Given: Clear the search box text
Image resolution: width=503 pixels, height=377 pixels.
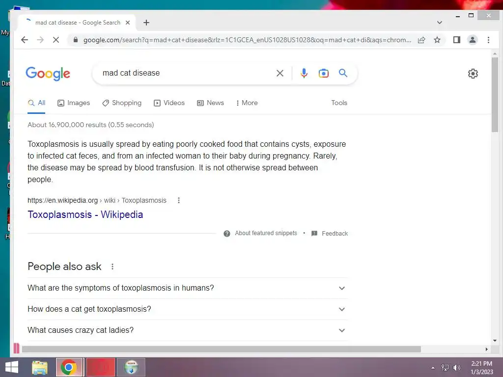Looking at the screenshot, I should (279, 73).
